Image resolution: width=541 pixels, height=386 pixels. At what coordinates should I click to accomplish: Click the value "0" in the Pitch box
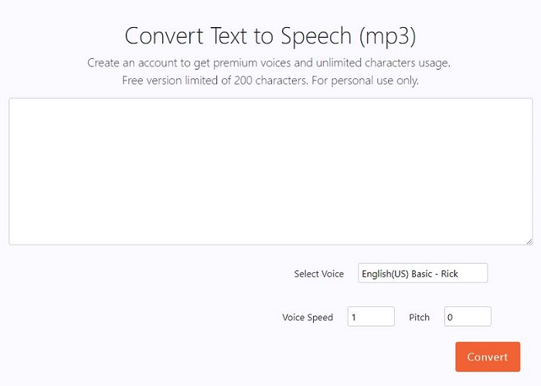coord(450,316)
